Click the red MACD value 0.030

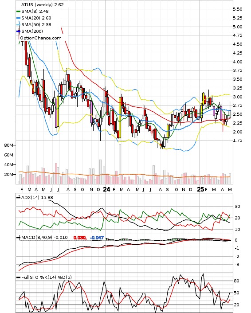(x=80, y=238)
